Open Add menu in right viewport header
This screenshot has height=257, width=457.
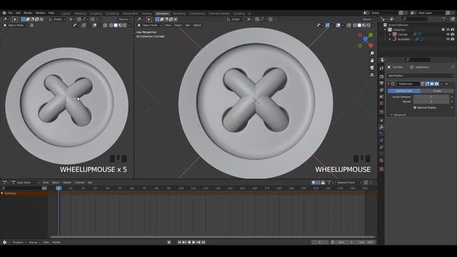coord(188,26)
